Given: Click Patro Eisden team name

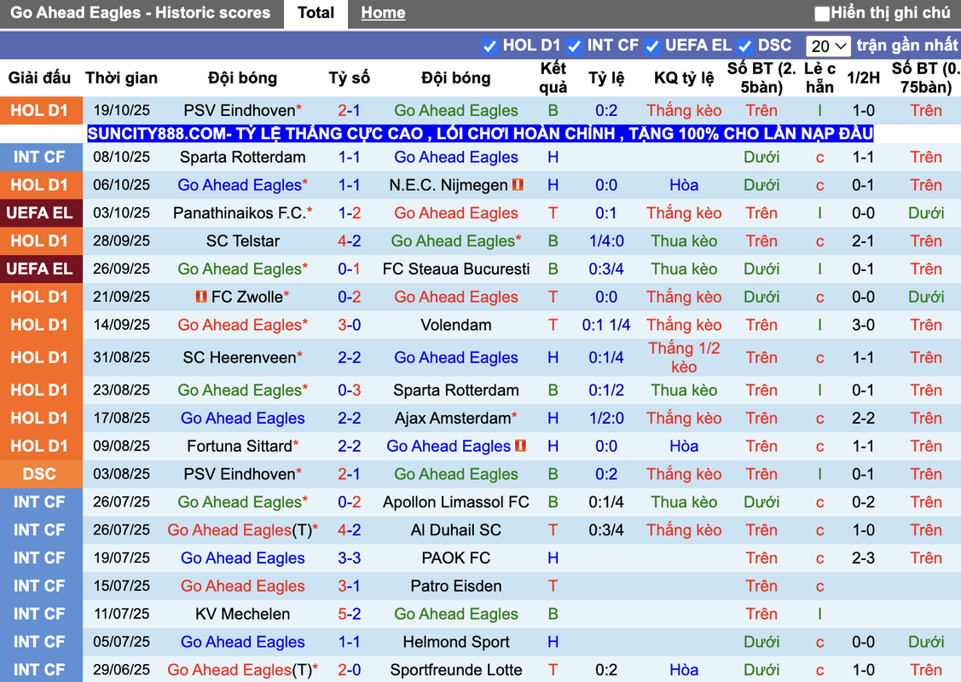Looking at the screenshot, I should pos(456,586).
